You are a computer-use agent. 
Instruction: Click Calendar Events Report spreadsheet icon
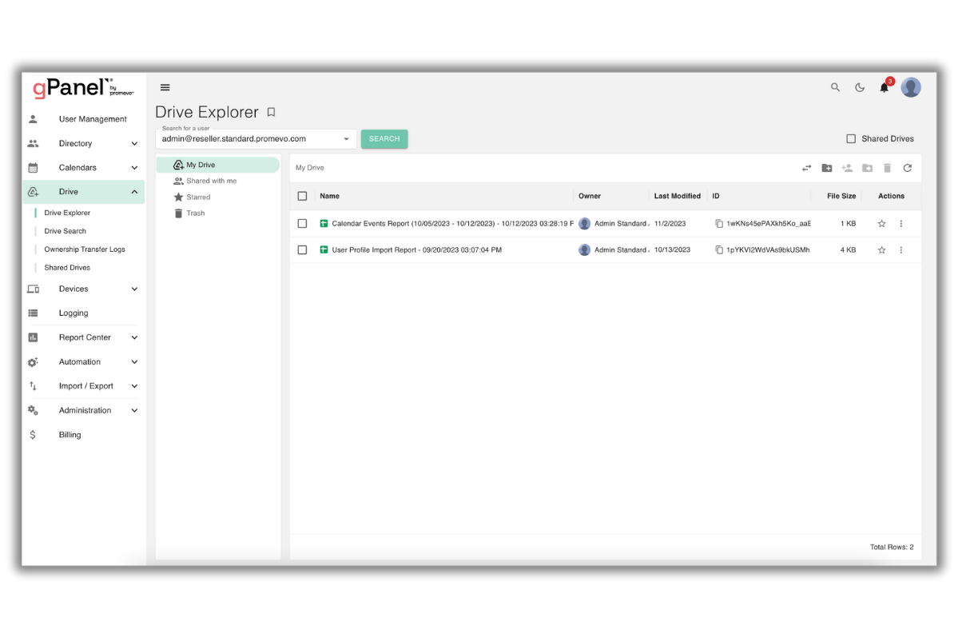(x=324, y=224)
